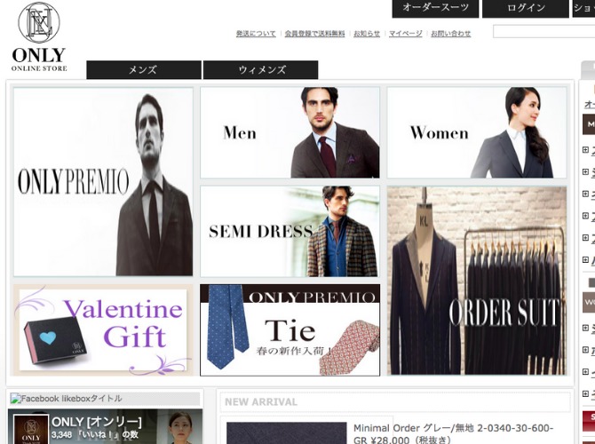
Task: Follow the 会員登録で送料無料 link
Action: coord(314,34)
